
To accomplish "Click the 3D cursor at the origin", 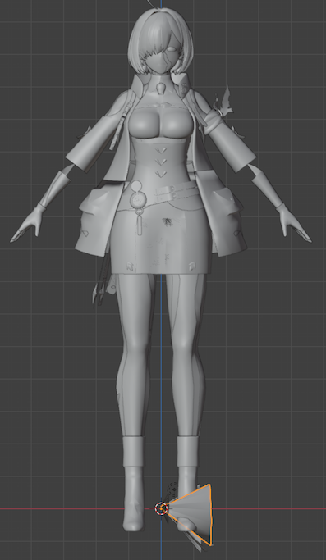I will pyautogui.click(x=161, y=508).
